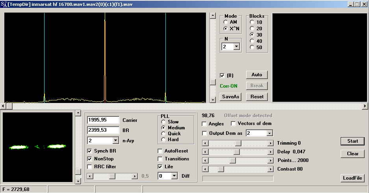Click the Start button
369x193 pixels.
tap(352, 141)
